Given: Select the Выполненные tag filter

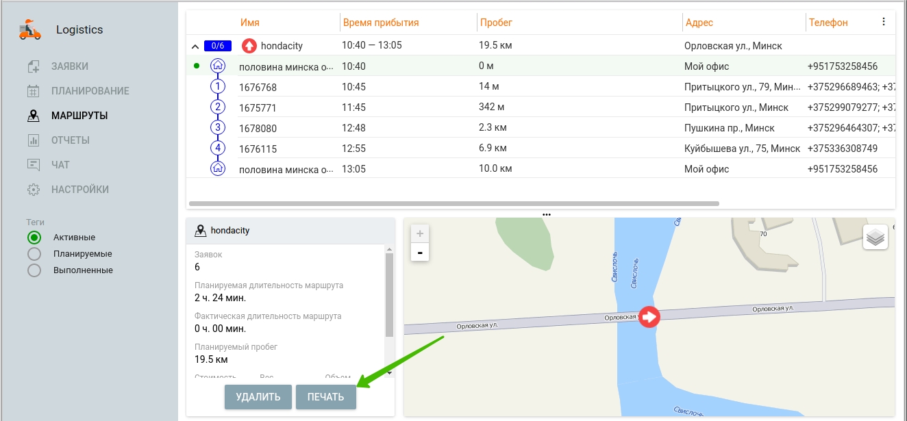Looking at the screenshot, I should pyautogui.click(x=34, y=270).
